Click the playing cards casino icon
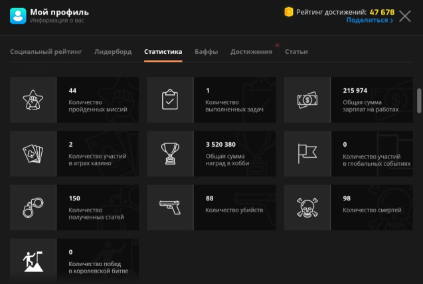The image size is (423, 284). coord(33,153)
